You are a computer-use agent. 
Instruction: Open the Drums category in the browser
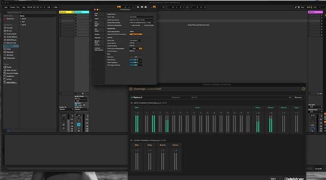tap(9, 31)
